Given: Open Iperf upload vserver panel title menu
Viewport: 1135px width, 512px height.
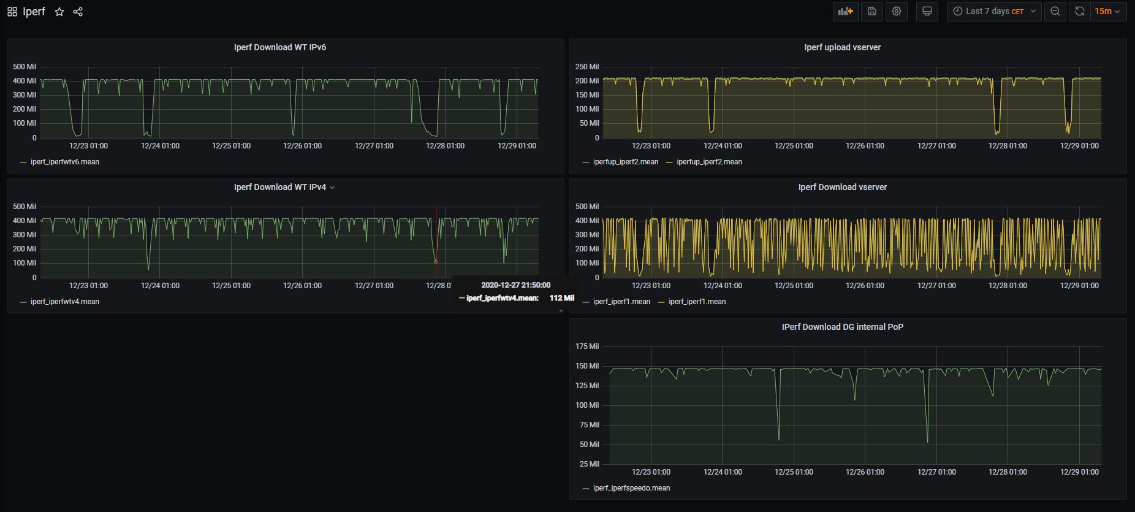Looking at the screenshot, I should coord(842,47).
